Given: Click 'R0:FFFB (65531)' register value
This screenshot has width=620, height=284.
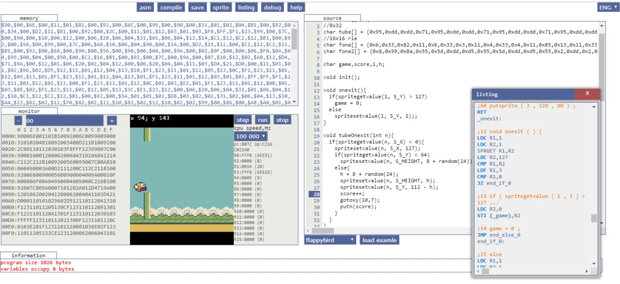Looking at the screenshot, I should (254, 155).
